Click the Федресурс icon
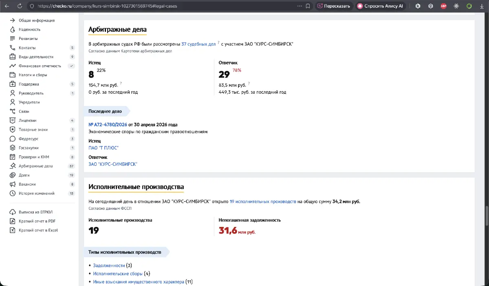Screen dimensions: 489x286 pos(12,139)
